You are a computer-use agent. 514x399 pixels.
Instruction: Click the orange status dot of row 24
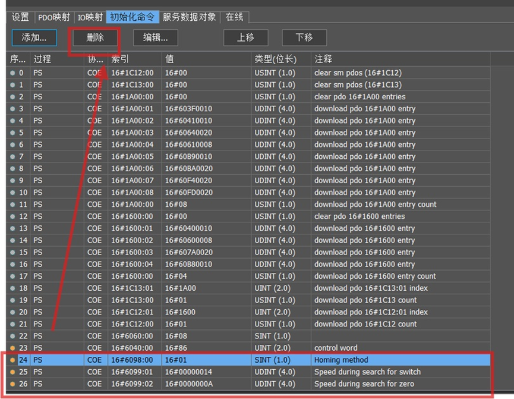tap(12, 360)
